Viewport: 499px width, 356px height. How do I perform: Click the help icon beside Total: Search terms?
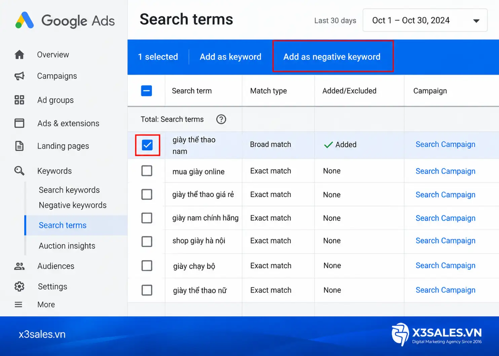pos(221,119)
